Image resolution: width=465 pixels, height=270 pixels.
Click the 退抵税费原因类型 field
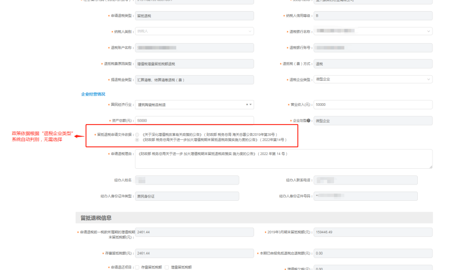(x=194, y=64)
